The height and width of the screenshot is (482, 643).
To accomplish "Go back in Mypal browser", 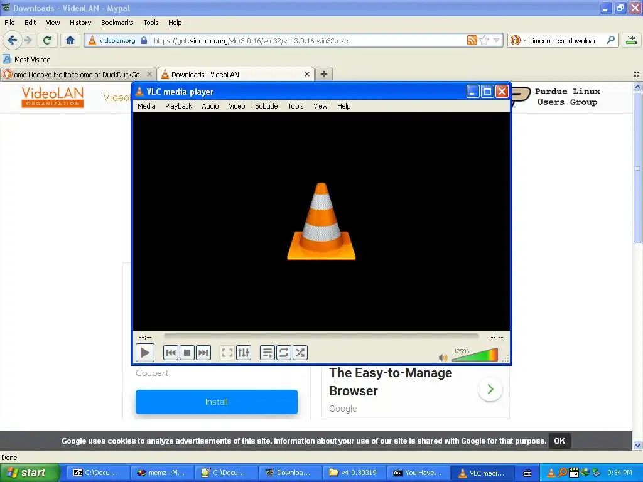I will click(x=13, y=40).
